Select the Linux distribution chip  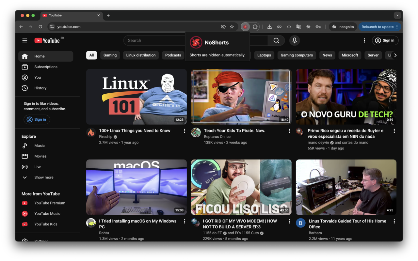141,55
